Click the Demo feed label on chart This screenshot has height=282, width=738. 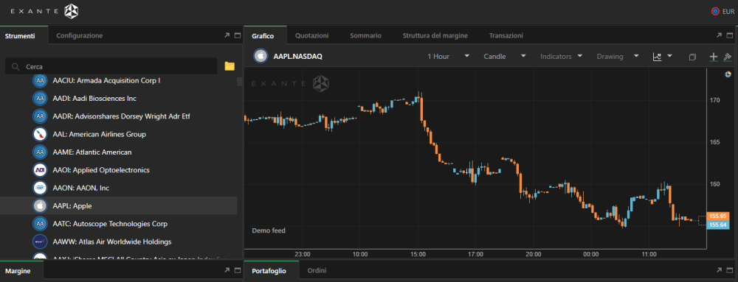269,230
